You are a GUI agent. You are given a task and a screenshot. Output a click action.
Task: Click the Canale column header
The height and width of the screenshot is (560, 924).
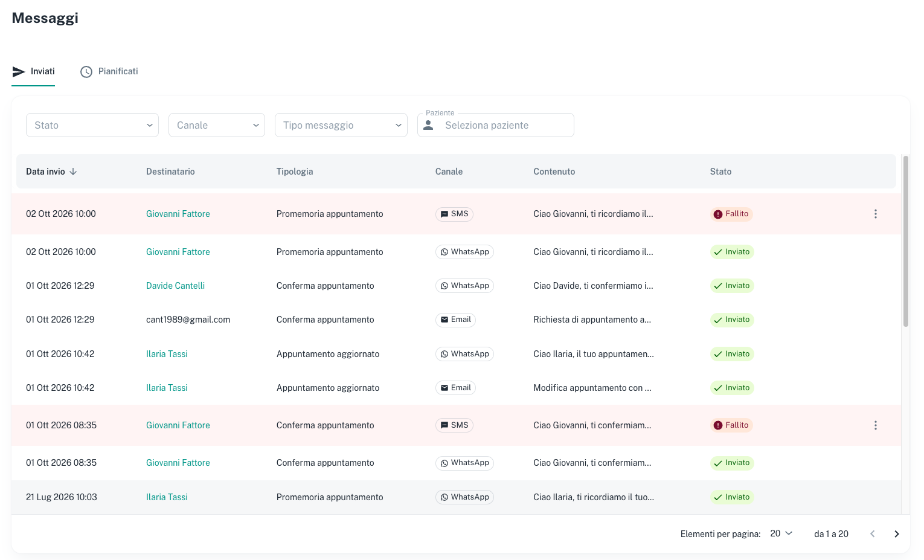pos(449,172)
